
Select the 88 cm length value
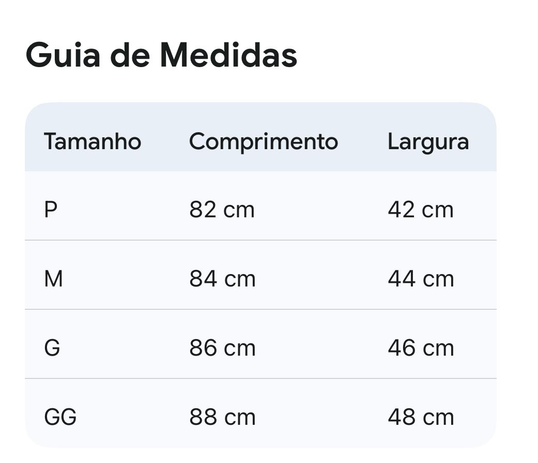pos(222,417)
